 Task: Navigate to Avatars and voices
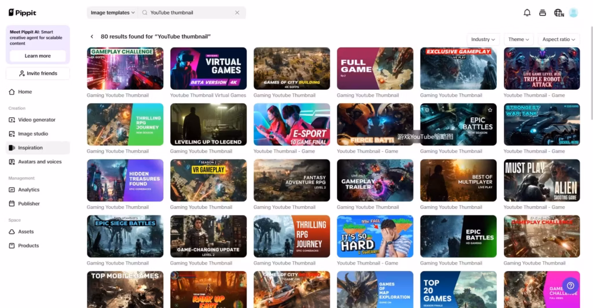tap(39, 162)
